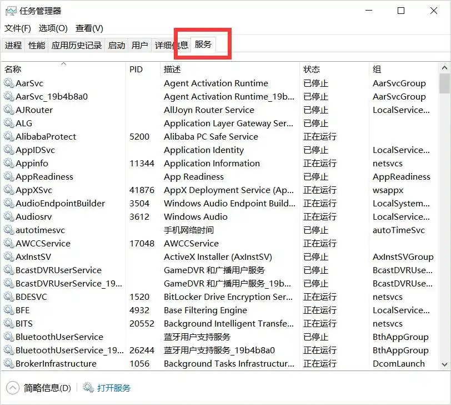451x405 pixels.
Task: Open the 文件(F) menu
Action: click(x=18, y=28)
